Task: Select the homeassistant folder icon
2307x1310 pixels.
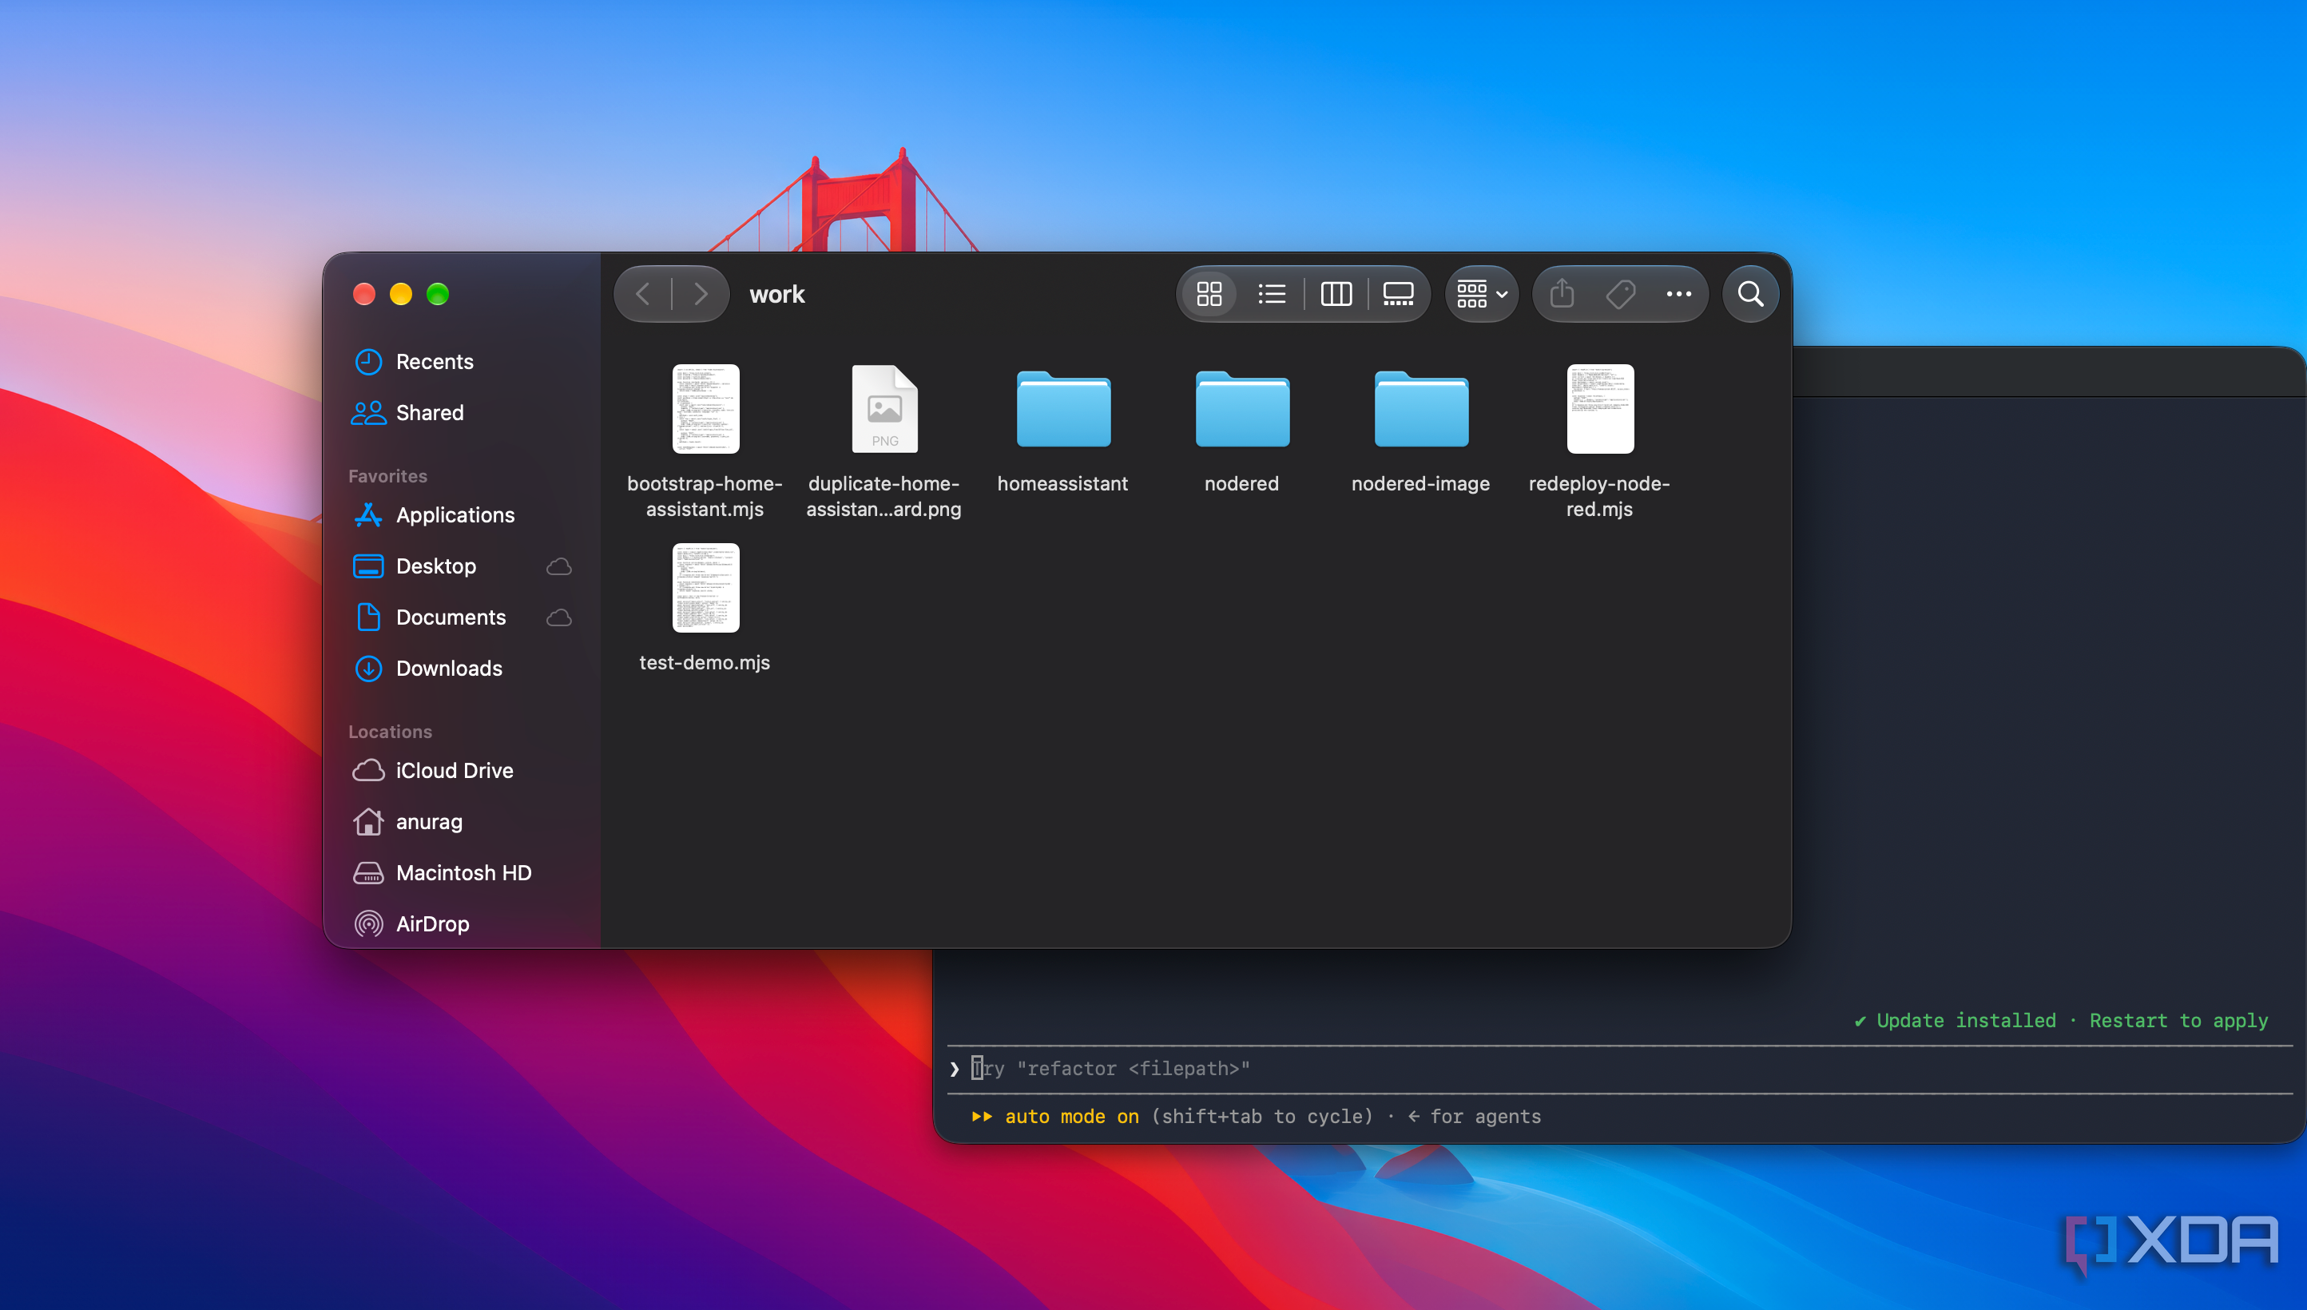Action: click(1063, 409)
